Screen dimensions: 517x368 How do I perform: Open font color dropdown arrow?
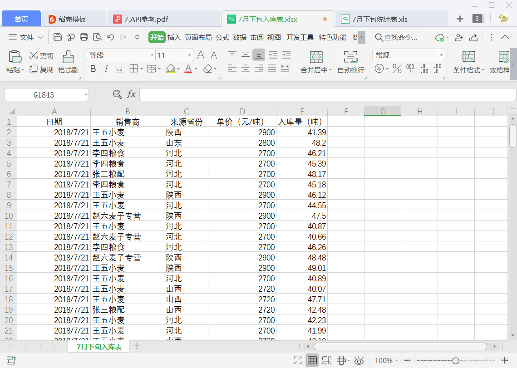coord(196,69)
